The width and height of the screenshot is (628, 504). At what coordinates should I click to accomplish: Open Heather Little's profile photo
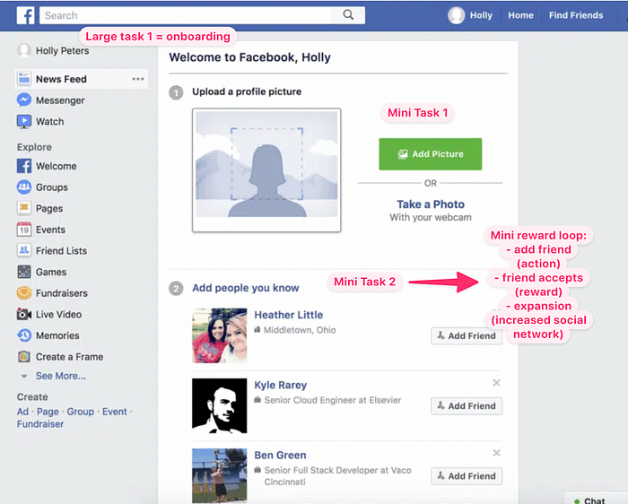(x=220, y=335)
